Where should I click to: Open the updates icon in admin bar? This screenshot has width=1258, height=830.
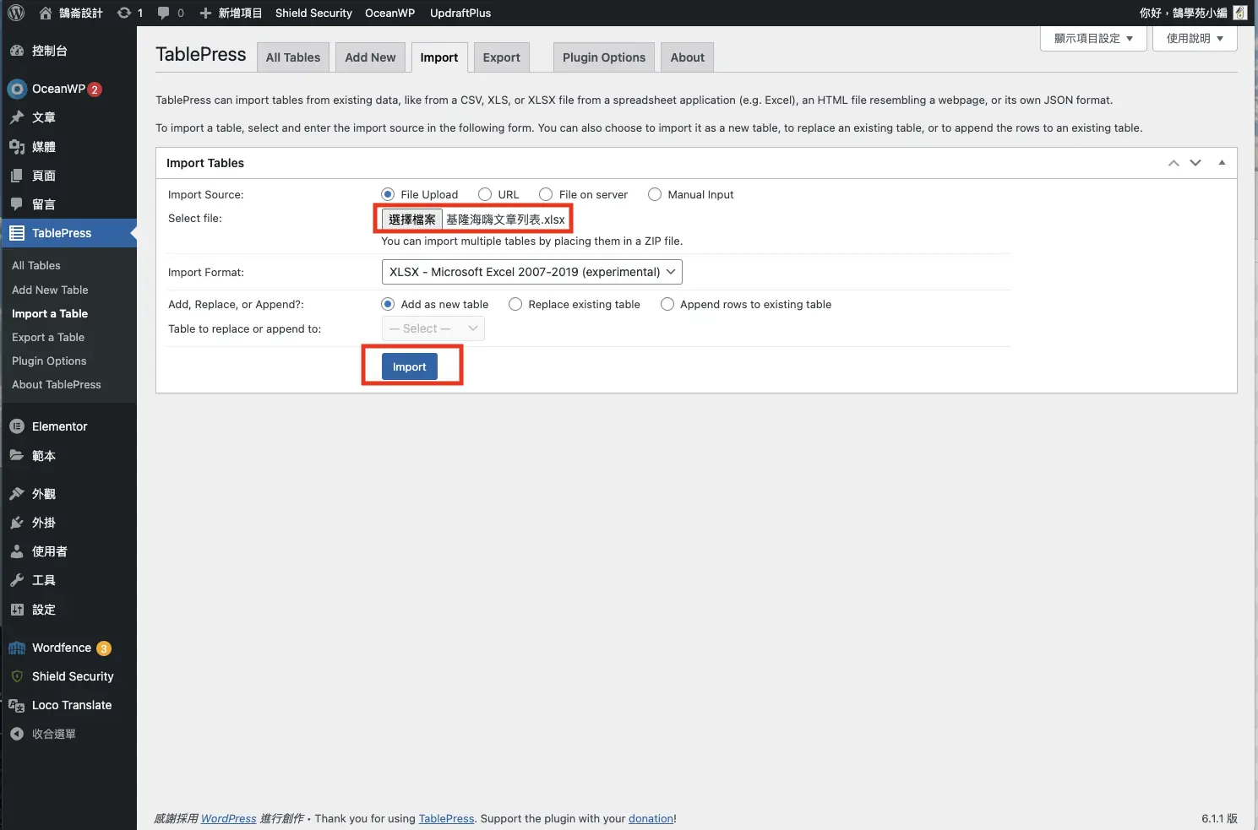pyautogui.click(x=124, y=13)
